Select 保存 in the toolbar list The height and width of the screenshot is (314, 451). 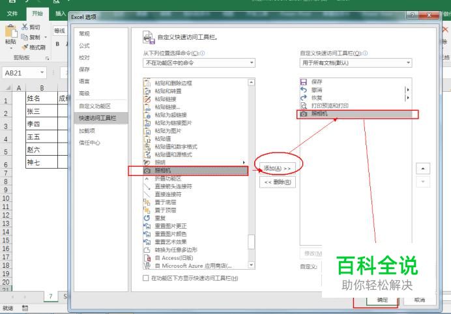click(x=355, y=82)
